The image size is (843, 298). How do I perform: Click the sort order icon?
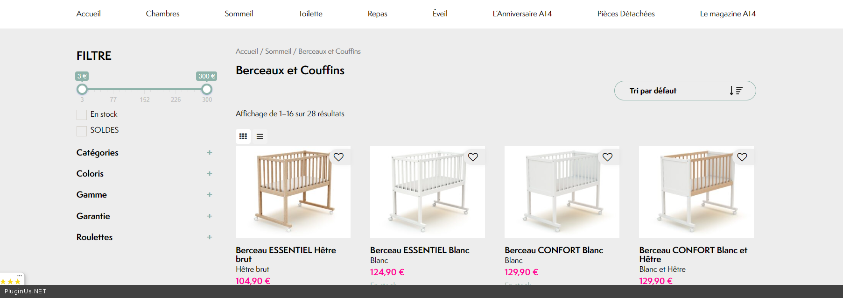[x=736, y=91]
